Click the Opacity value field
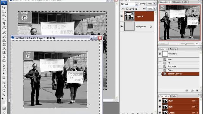This screenshot has height=114, width=203. (150, 4)
